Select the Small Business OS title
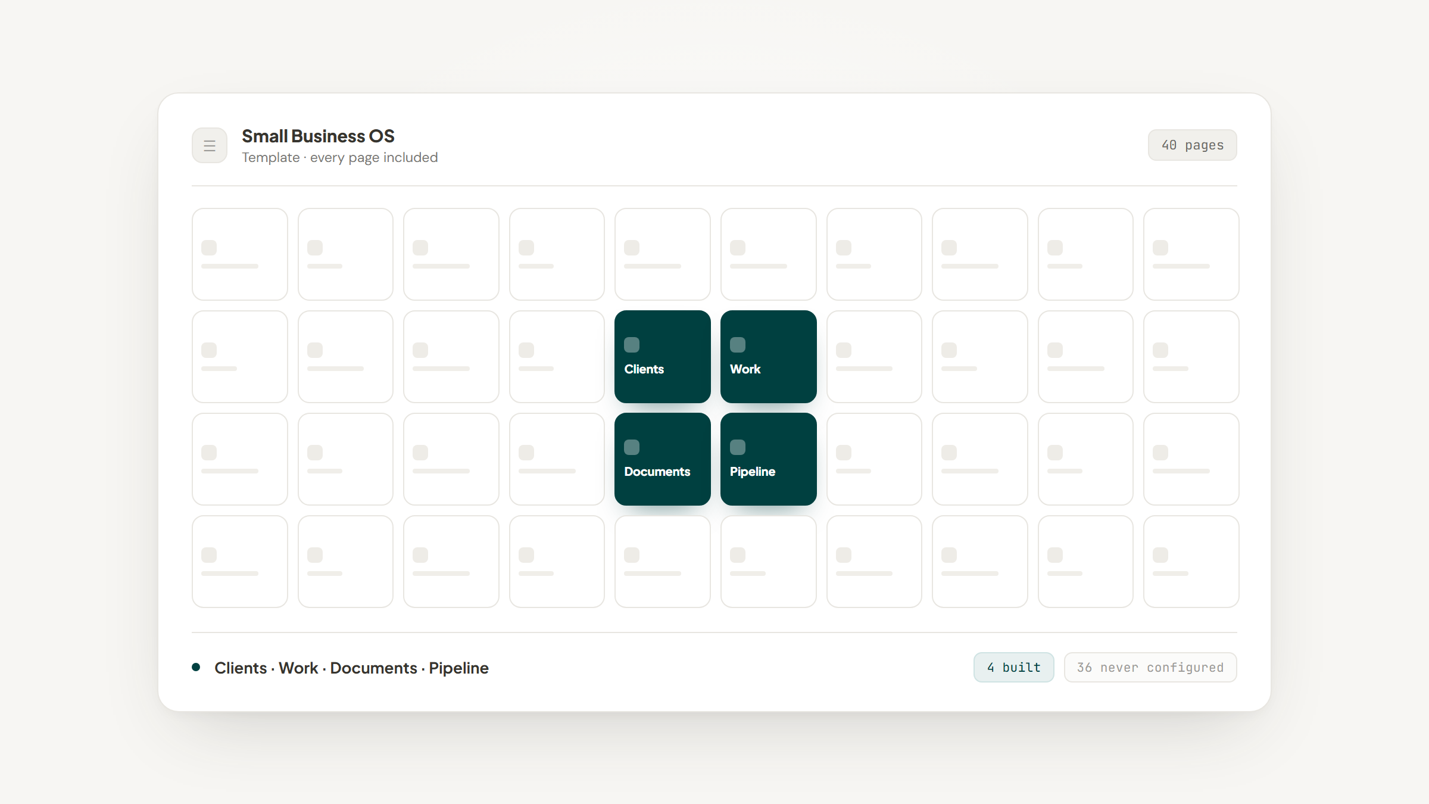 (x=318, y=136)
